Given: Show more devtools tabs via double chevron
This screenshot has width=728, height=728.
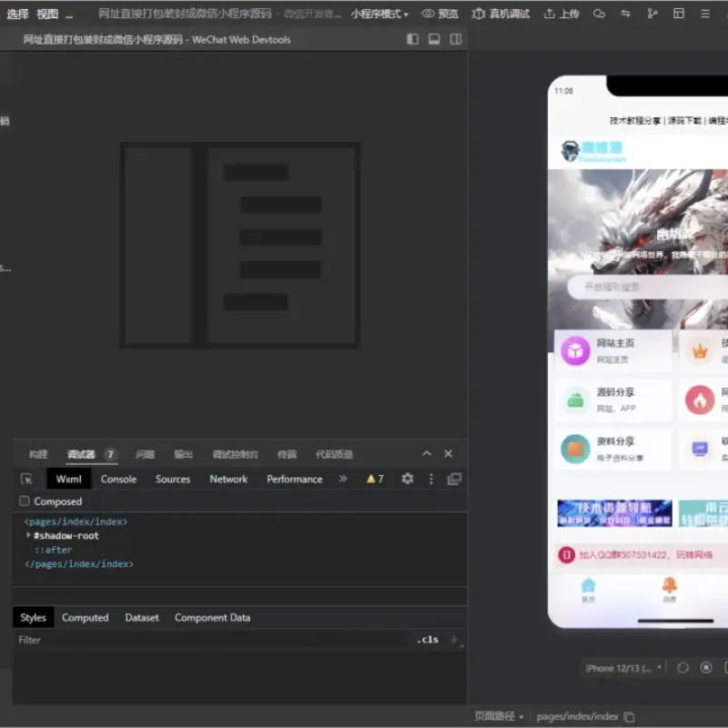Looking at the screenshot, I should pyautogui.click(x=343, y=479).
